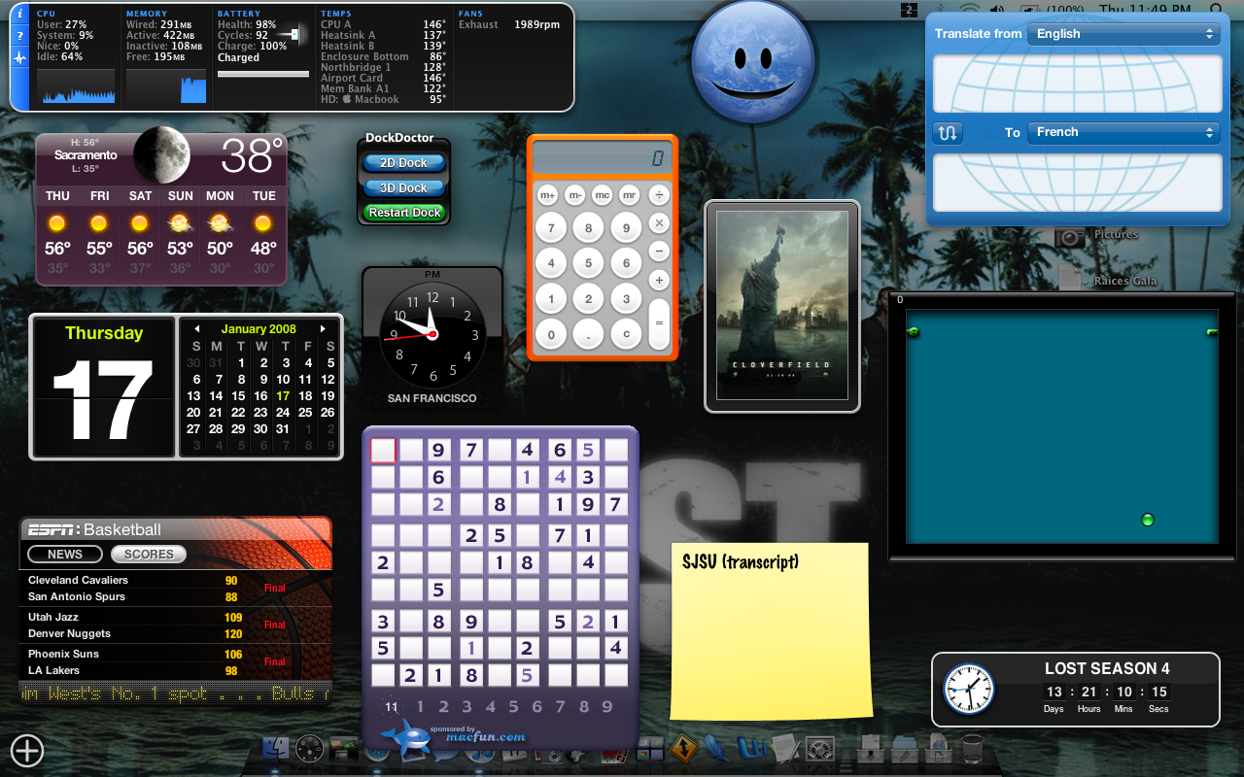Click the calculator display showing 0
Image resolution: width=1244 pixels, height=777 pixels.
(x=603, y=158)
